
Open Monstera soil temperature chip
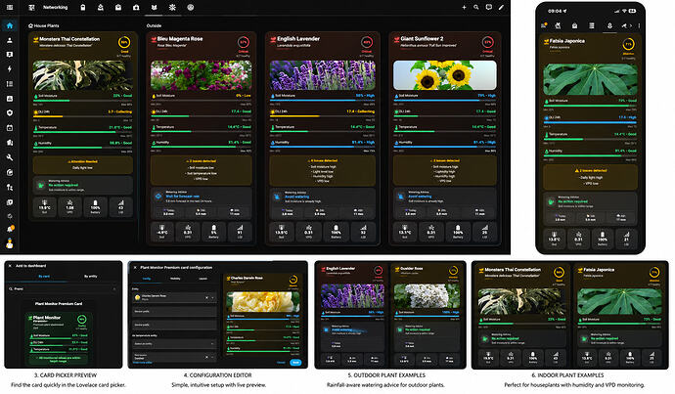point(44,206)
